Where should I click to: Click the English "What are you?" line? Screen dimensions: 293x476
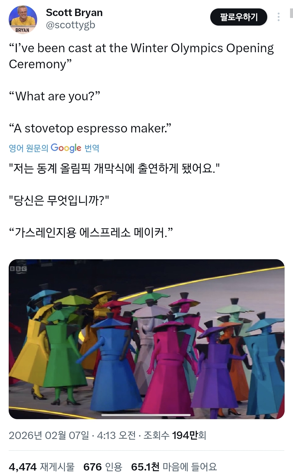pos(55,96)
